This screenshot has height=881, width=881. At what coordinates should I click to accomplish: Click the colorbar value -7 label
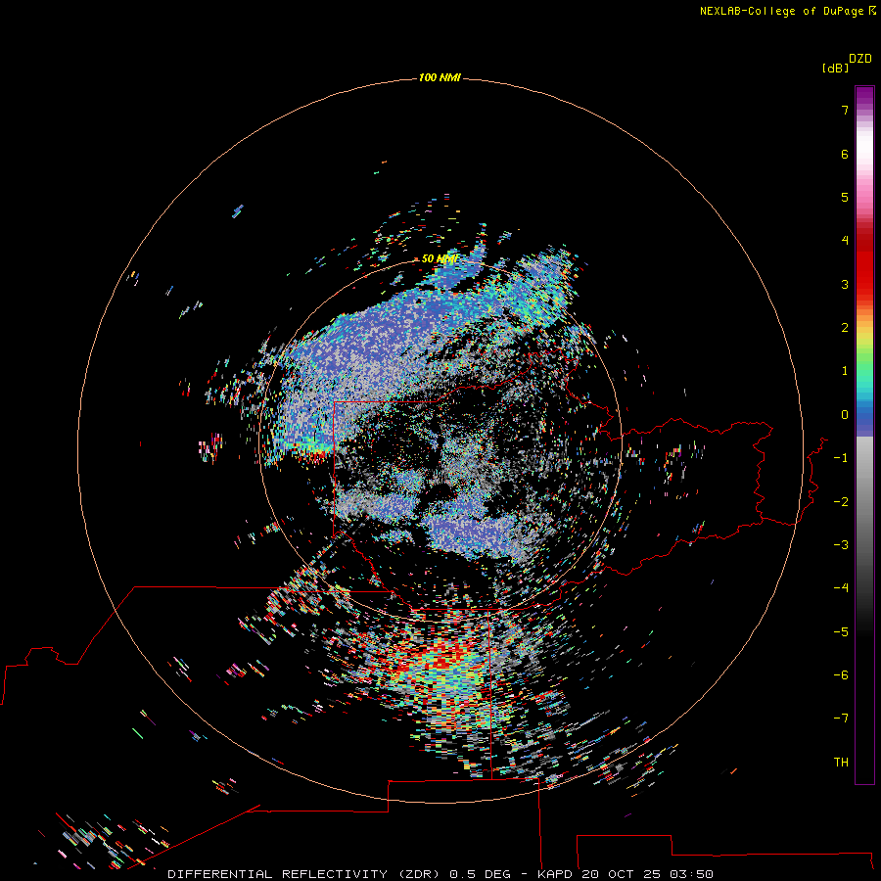point(841,719)
